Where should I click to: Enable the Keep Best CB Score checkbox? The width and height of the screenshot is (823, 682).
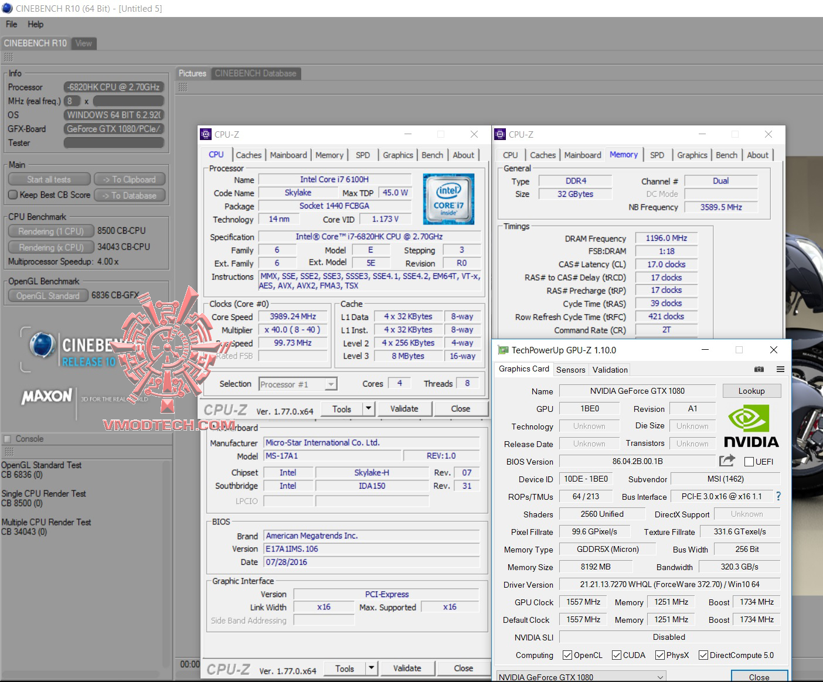pyautogui.click(x=13, y=195)
